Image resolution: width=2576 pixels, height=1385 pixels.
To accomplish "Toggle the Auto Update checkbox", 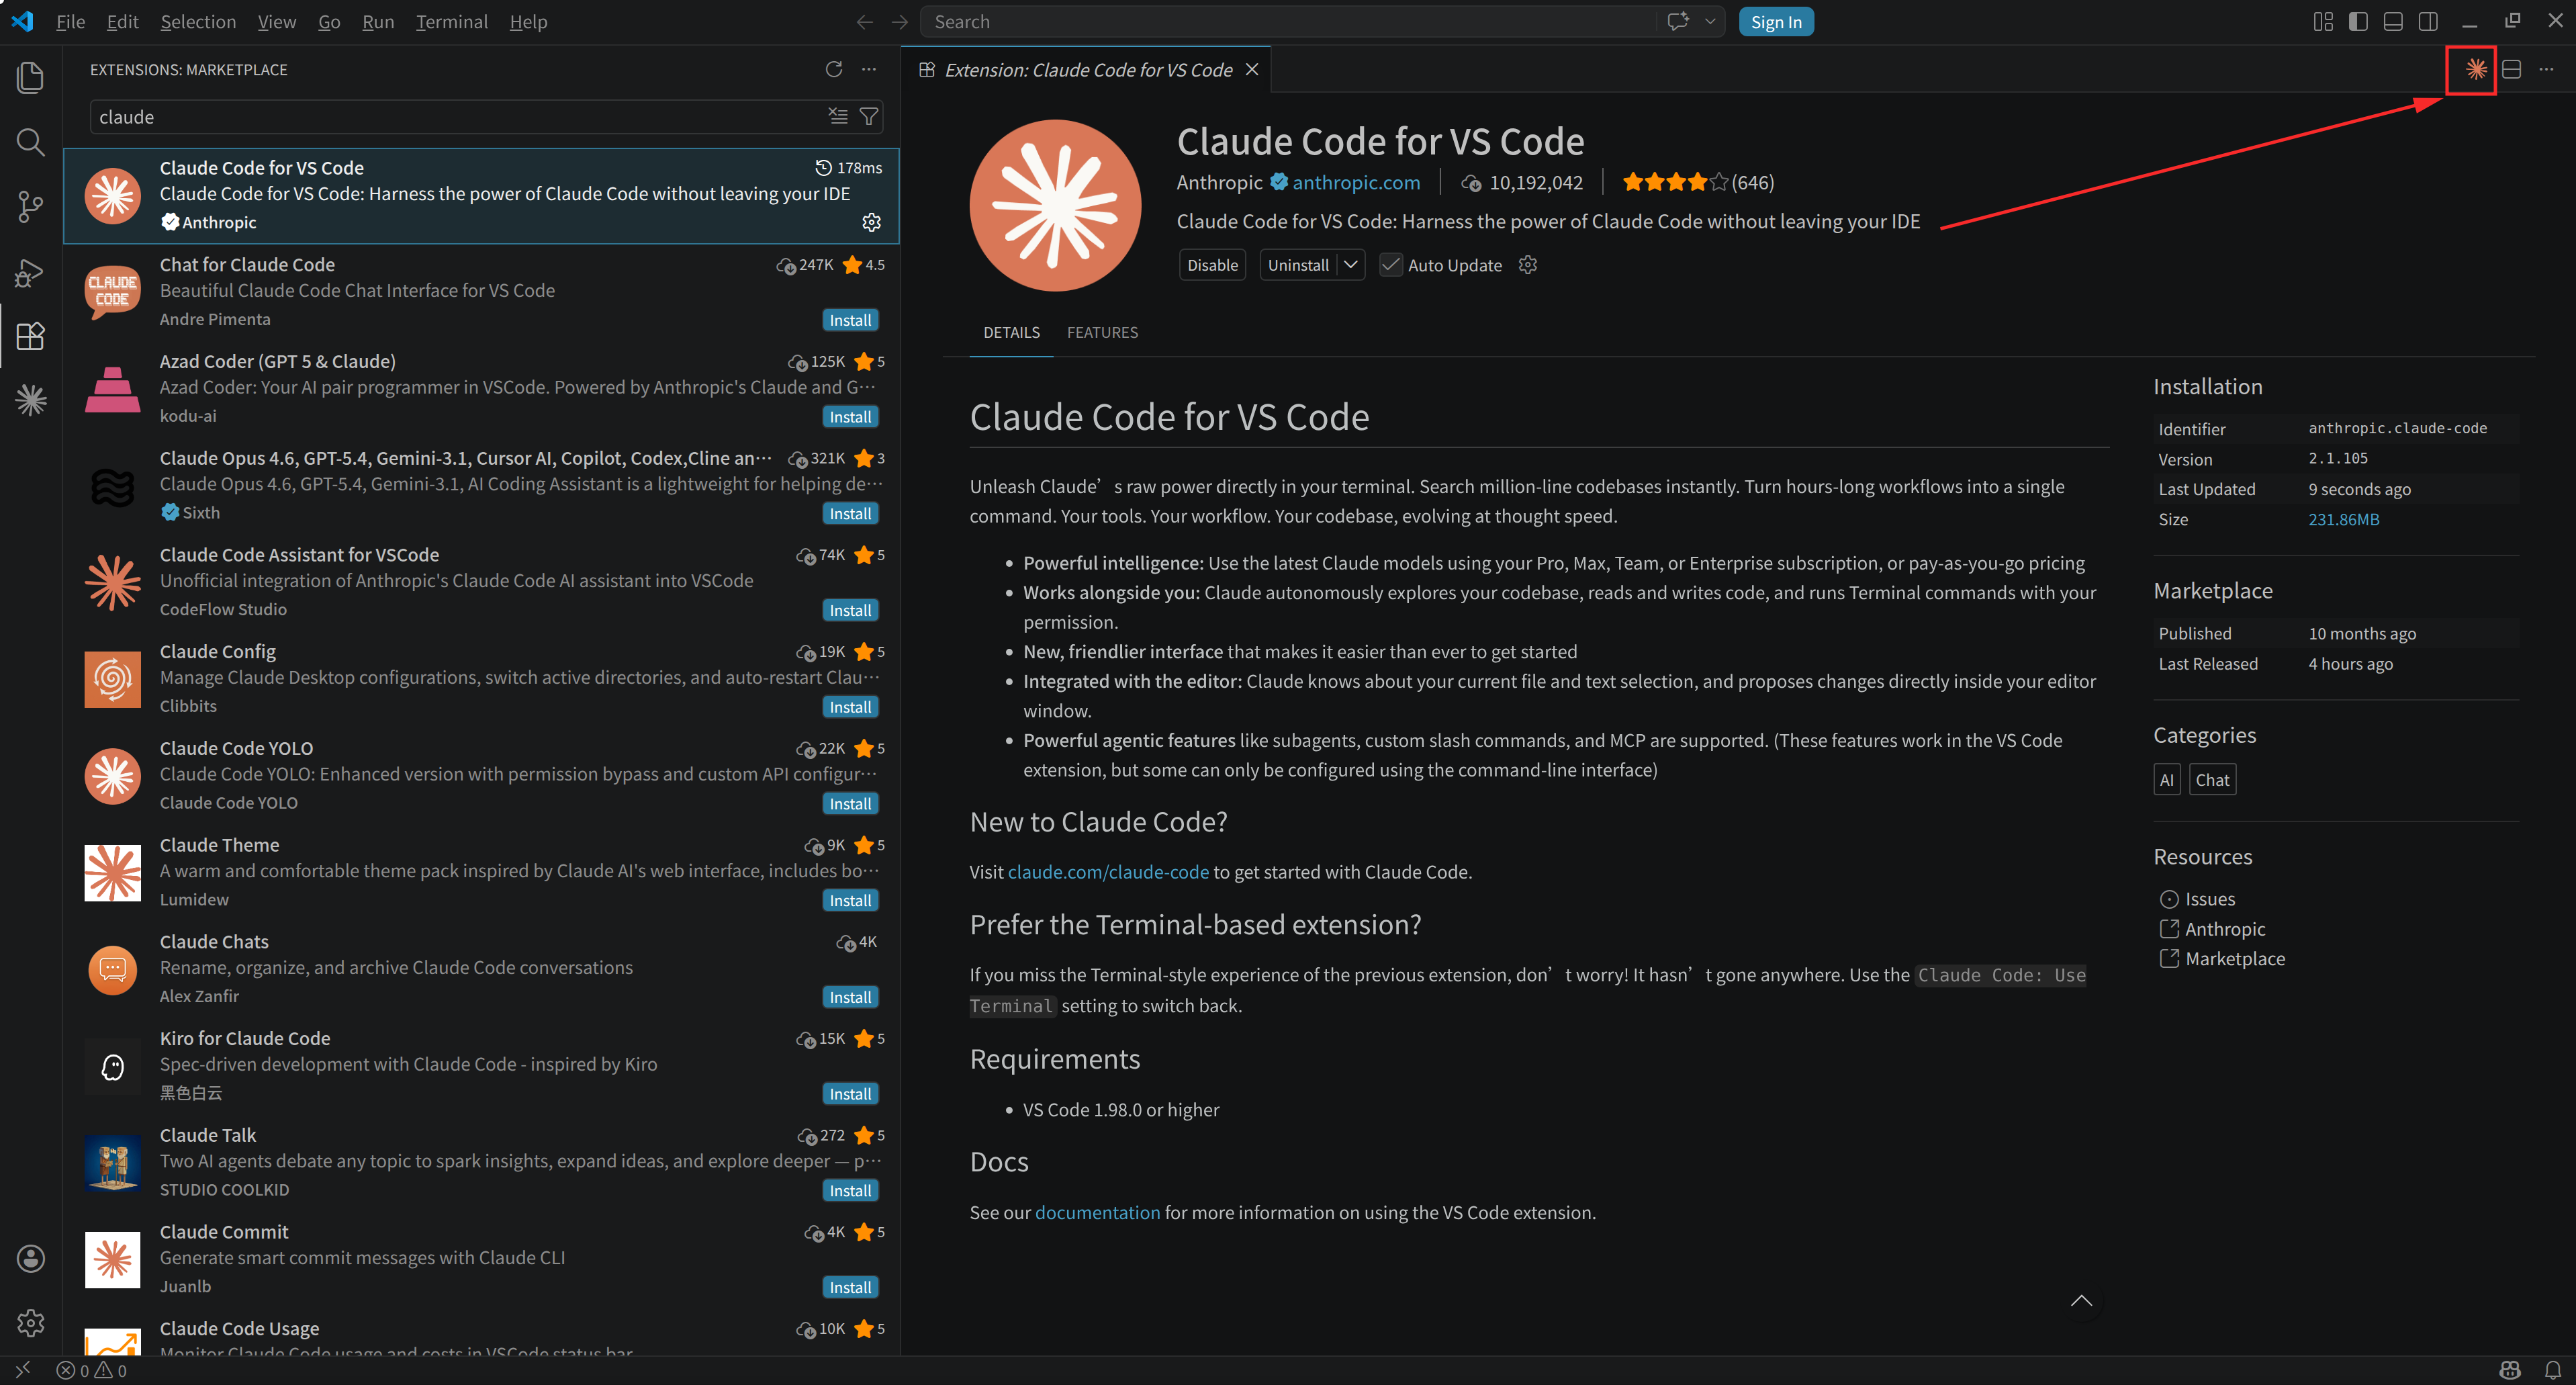I will click(x=1390, y=265).
